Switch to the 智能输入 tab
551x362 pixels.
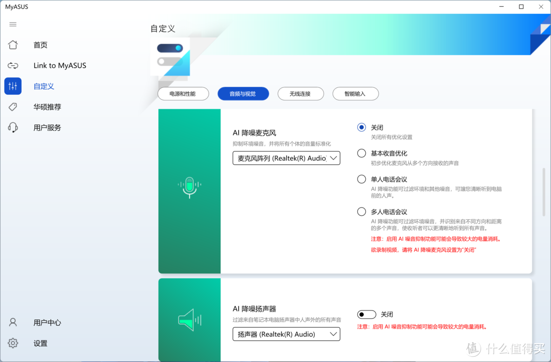[356, 94]
